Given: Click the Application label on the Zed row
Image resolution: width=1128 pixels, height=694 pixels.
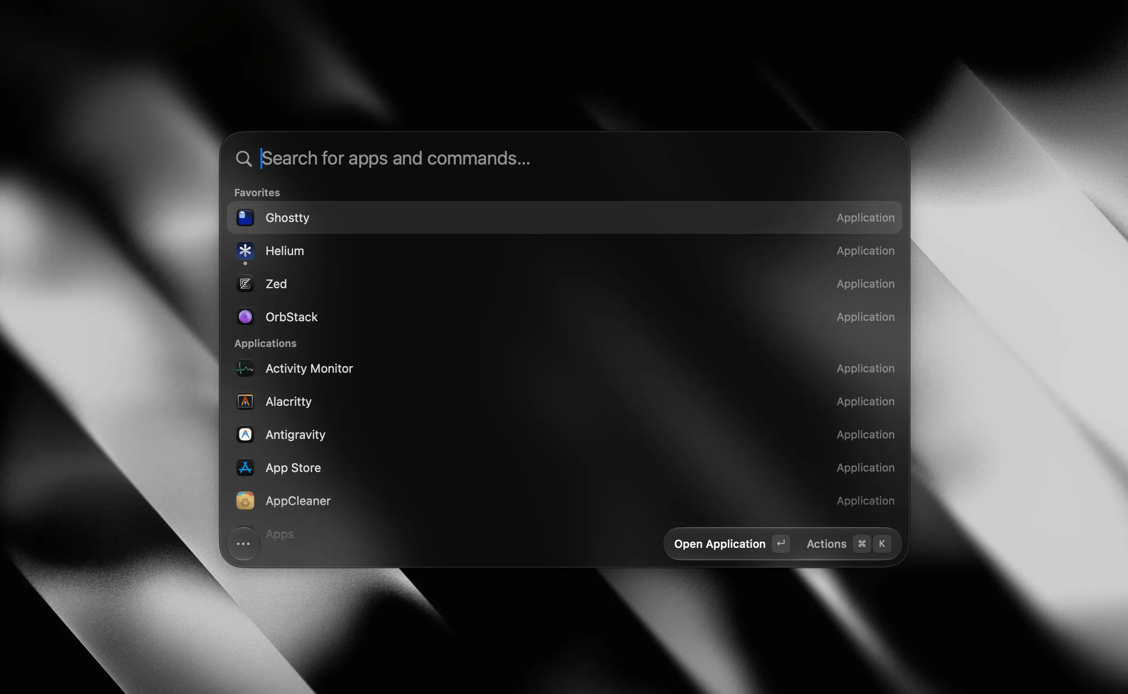Looking at the screenshot, I should (865, 284).
